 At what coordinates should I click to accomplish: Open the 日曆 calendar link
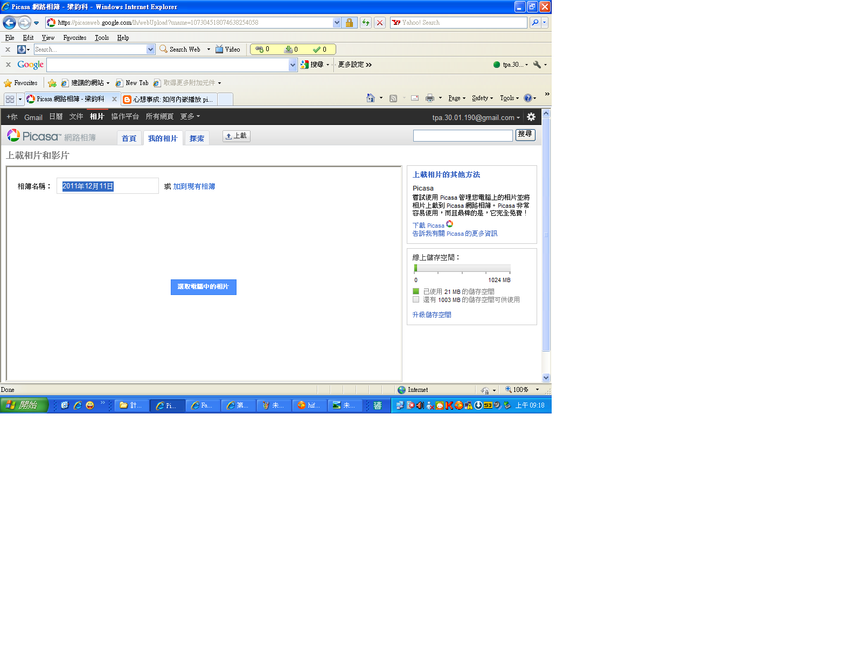tap(56, 116)
